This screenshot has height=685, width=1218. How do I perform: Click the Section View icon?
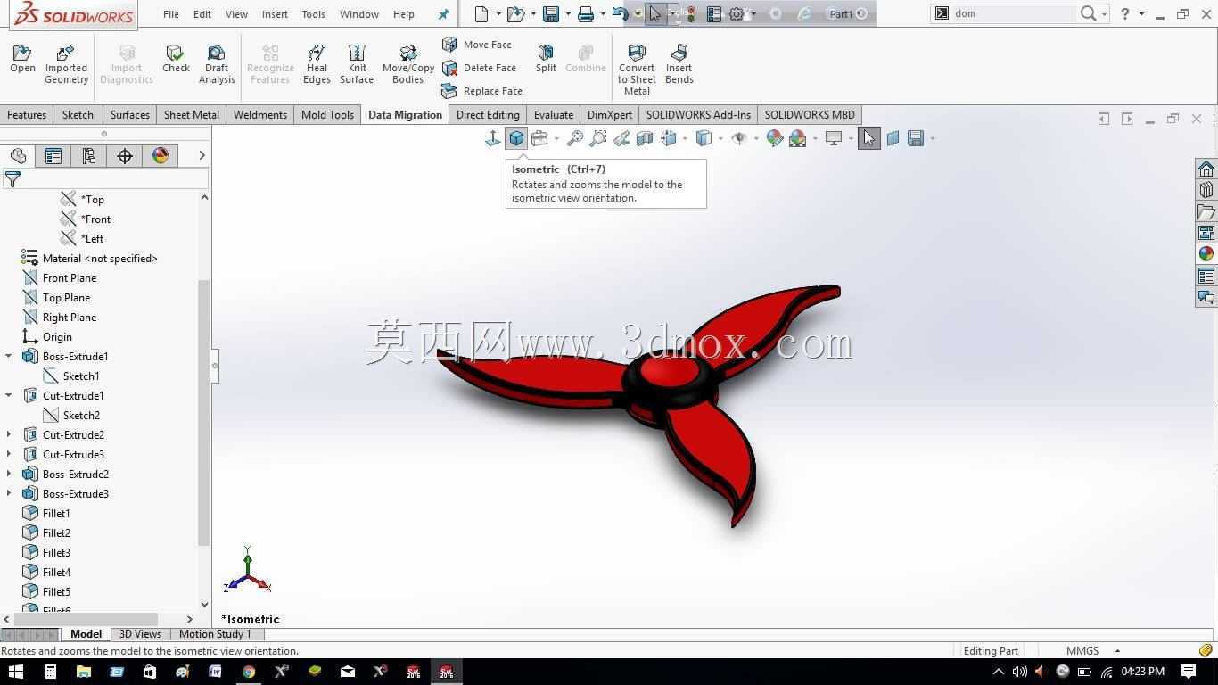point(645,138)
